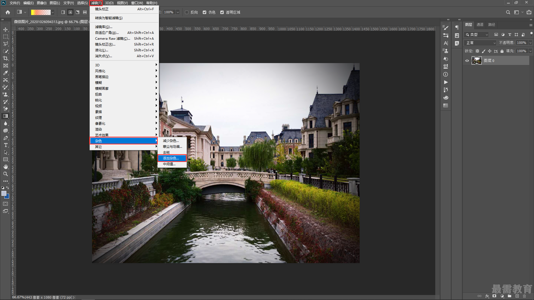
Task: Open the opacity 100% dropdown in options bar
Action: pos(178,12)
